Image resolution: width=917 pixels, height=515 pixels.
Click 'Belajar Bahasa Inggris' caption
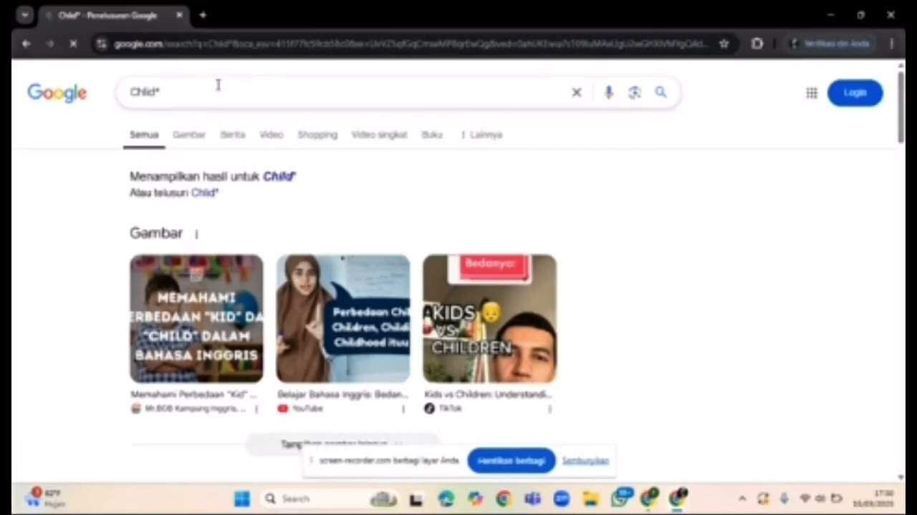point(342,394)
